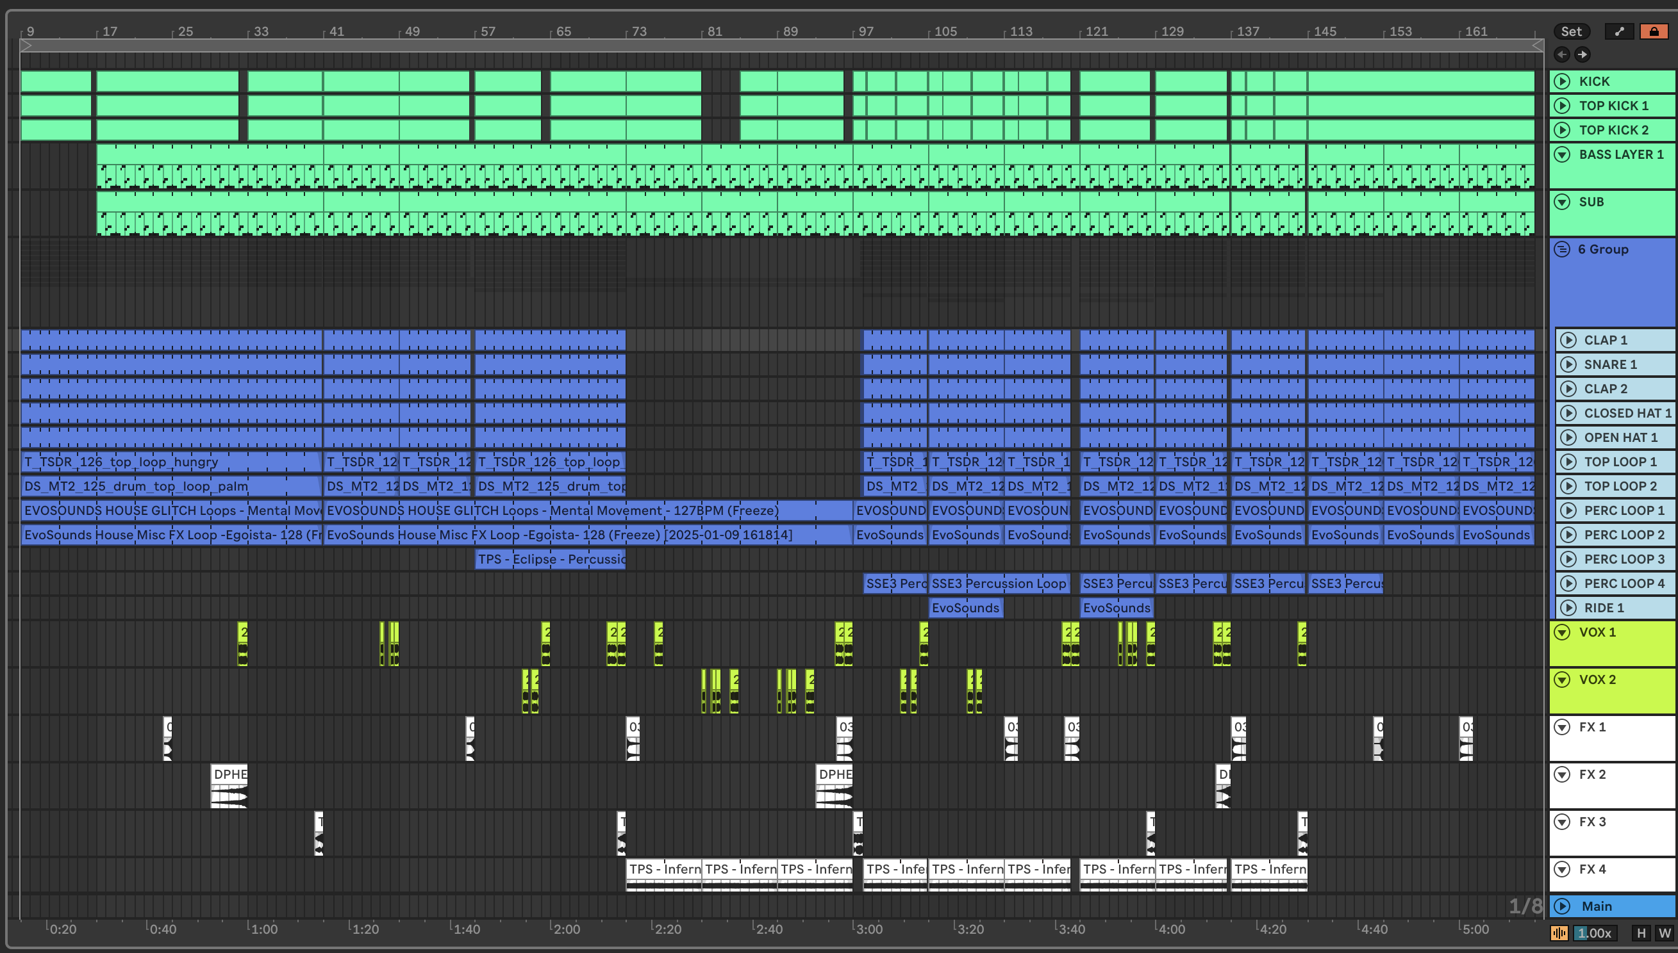Click 3:00 on the time ruler
Viewport: 1678px width, 953px height.
click(868, 929)
